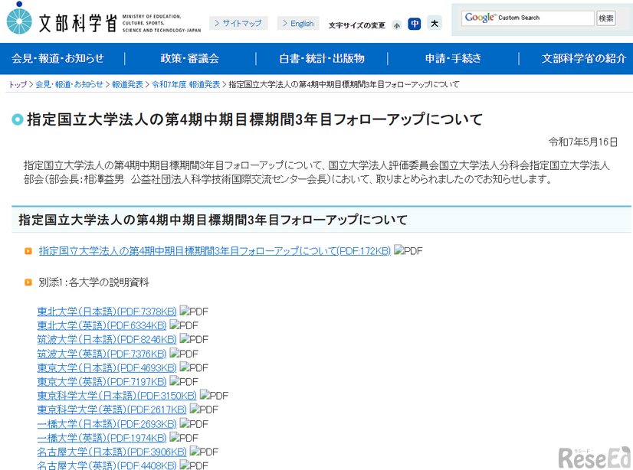
Task: Click PDF icon next to 筑波大学(日本語)
Action: pos(194,339)
